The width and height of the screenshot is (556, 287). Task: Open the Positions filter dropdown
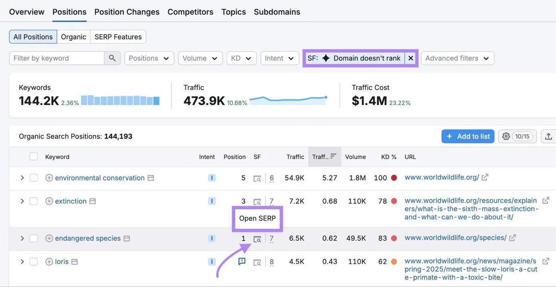149,58
